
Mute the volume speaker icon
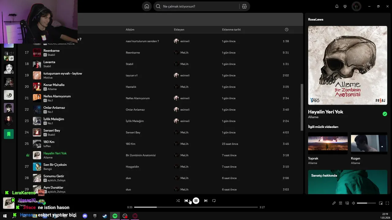(x=353, y=203)
